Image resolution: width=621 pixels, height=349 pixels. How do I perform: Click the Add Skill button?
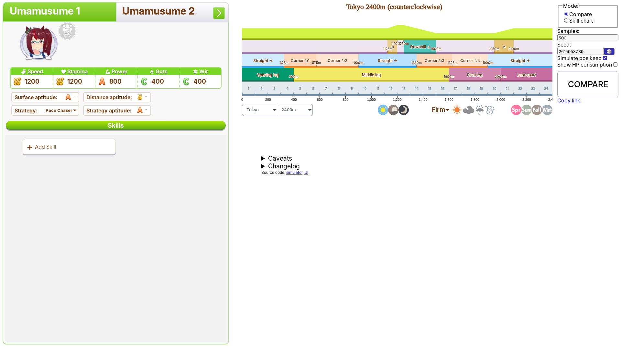click(69, 147)
